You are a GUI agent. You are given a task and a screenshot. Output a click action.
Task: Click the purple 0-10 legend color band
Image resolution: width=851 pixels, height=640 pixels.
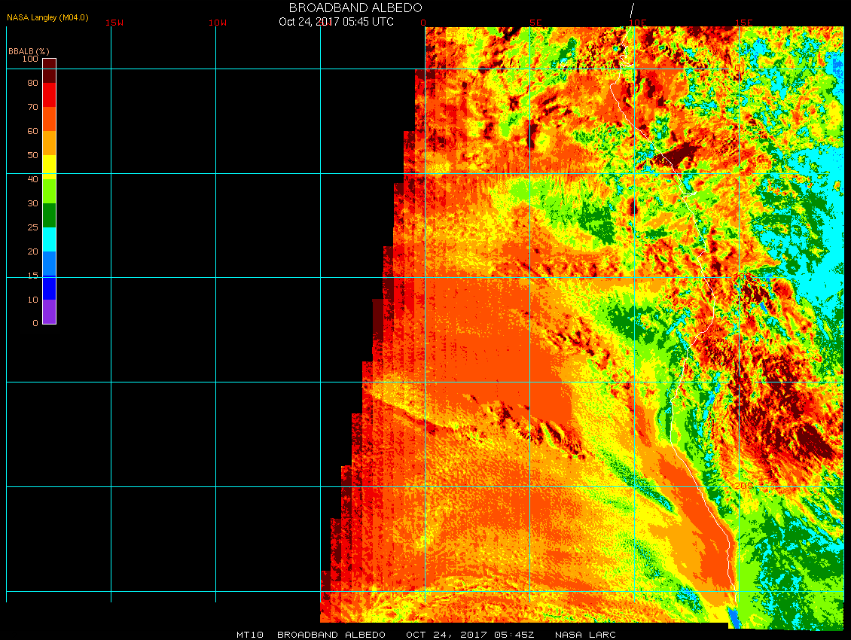[50, 312]
